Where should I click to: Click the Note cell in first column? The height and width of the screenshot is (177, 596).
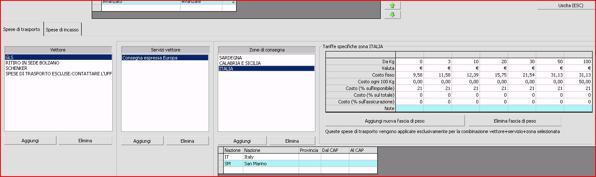click(x=410, y=108)
